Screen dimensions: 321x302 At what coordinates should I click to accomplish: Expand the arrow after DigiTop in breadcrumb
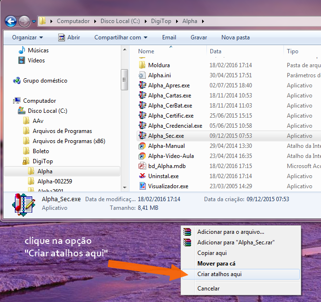(177, 21)
